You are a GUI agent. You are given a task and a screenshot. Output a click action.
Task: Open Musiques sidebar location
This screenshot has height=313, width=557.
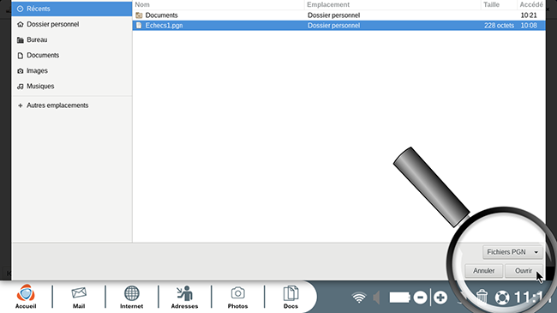point(72,86)
